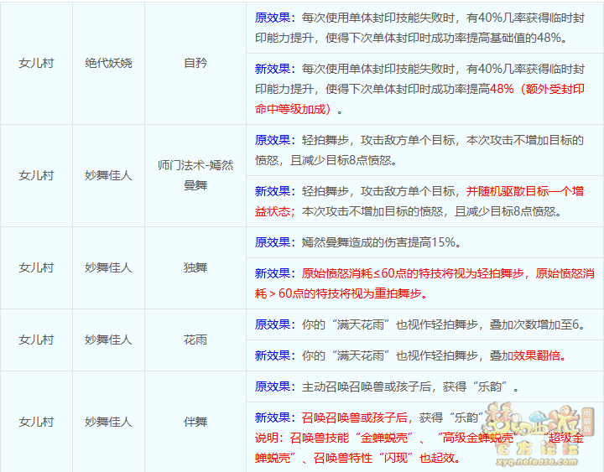
Task: Click the 独舞 skill name cell
Action: [195, 267]
